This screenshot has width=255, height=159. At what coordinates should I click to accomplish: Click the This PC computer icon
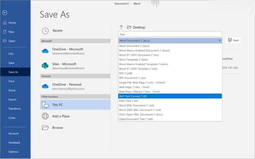coord(45,105)
